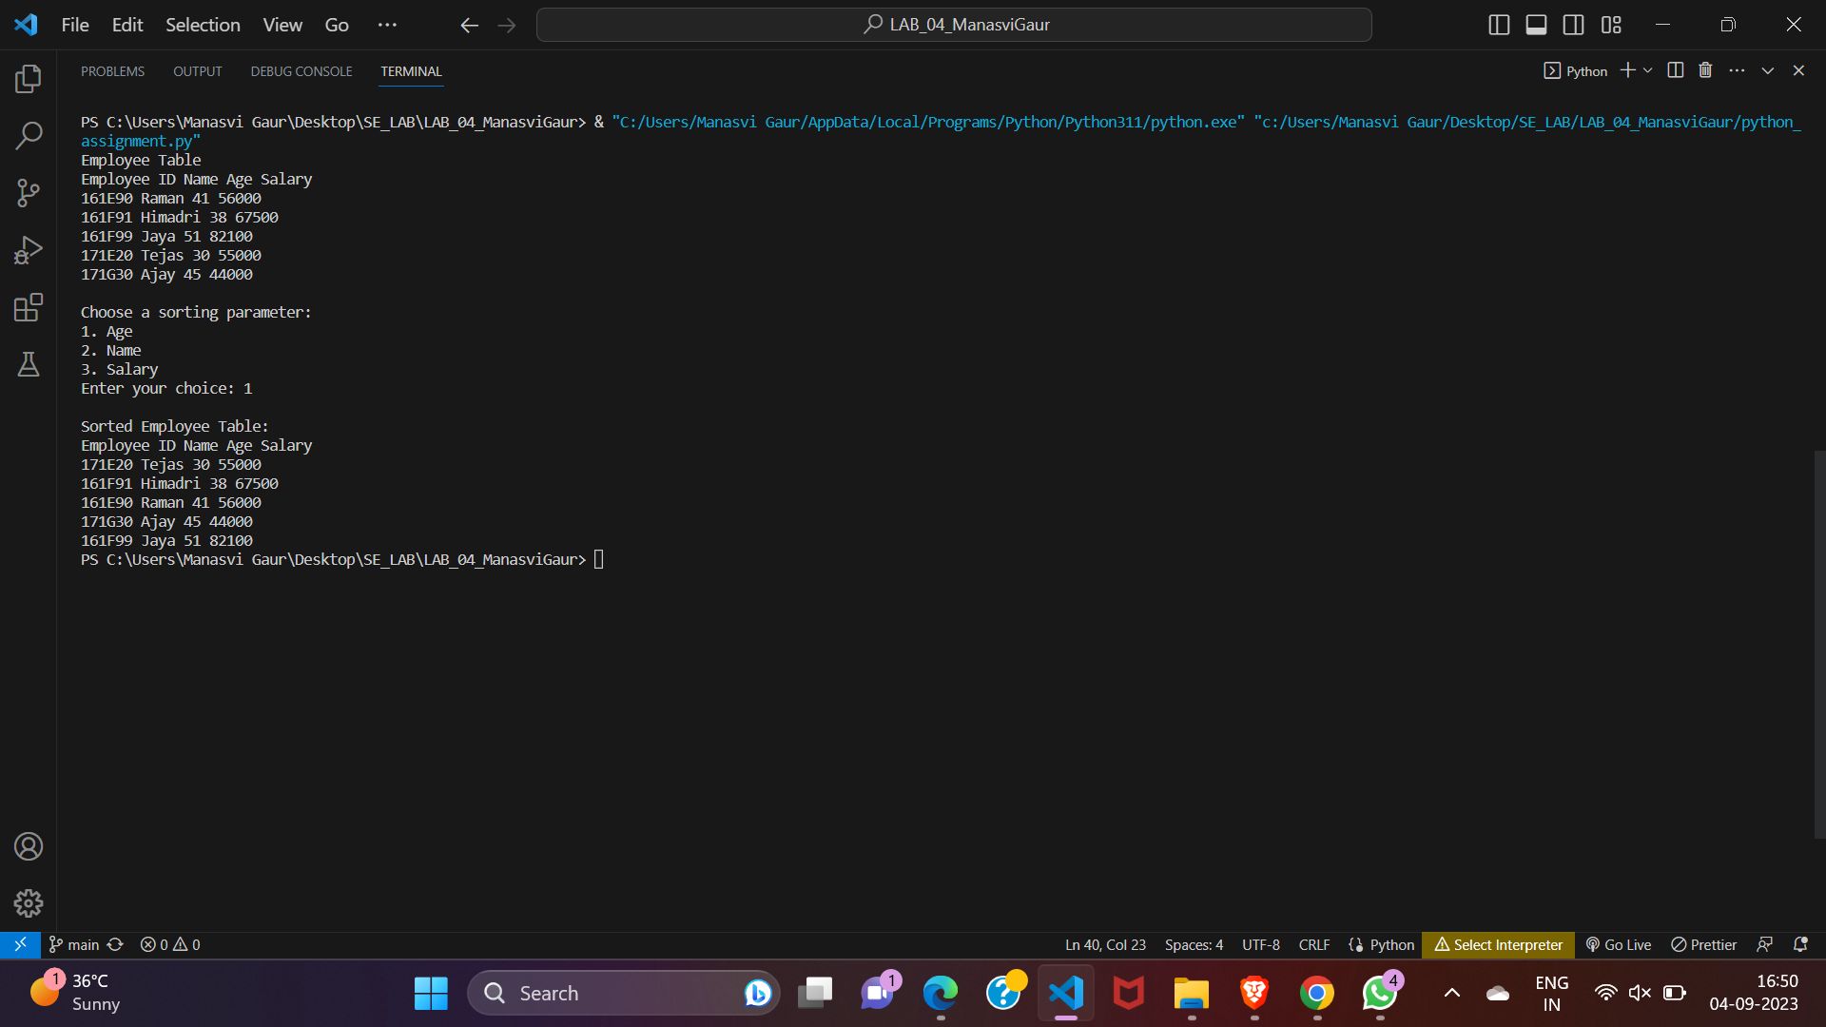Switch to the DEBUG CONSOLE tab
Image resolution: width=1826 pixels, height=1027 pixels.
click(x=301, y=71)
